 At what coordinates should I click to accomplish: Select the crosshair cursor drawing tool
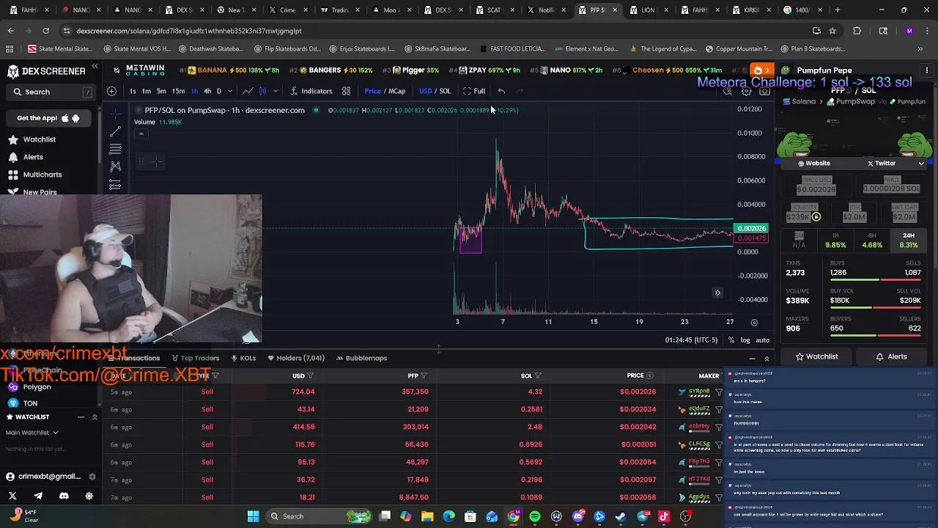click(x=115, y=114)
